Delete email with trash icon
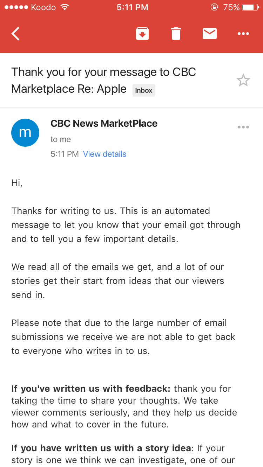 [x=176, y=34]
